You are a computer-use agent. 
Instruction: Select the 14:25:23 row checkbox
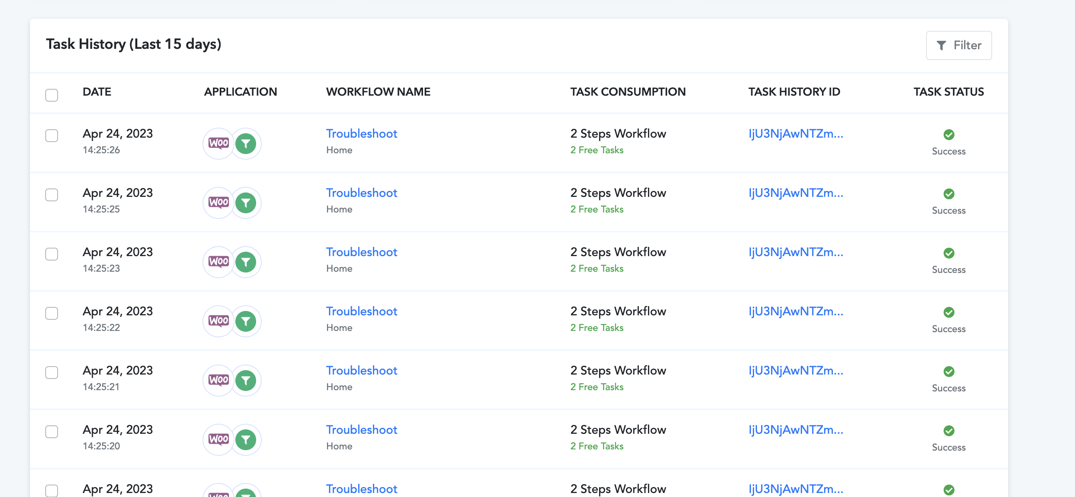[x=52, y=254]
